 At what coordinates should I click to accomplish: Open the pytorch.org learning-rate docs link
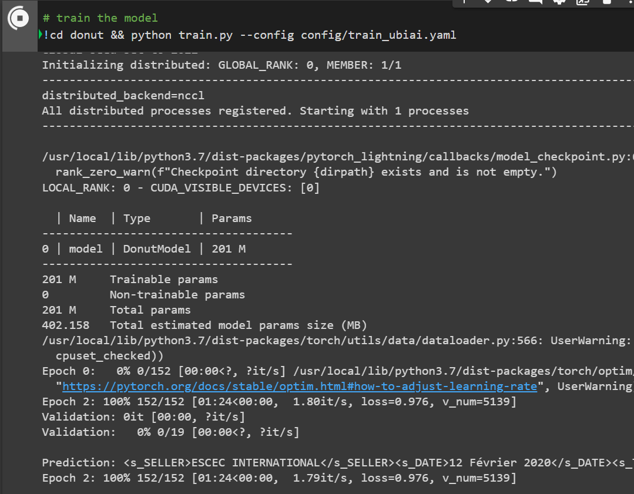pyautogui.click(x=300, y=387)
